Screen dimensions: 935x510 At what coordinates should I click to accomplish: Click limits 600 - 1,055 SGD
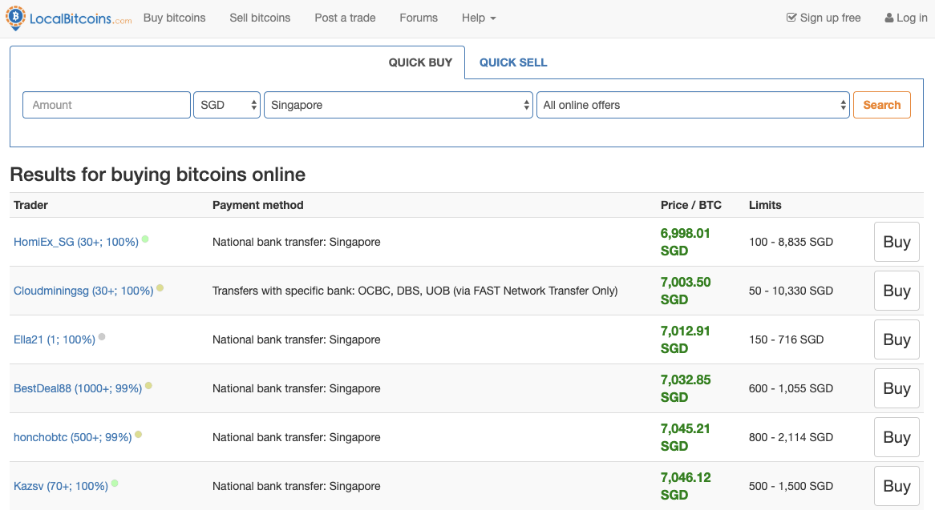[791, 388]
